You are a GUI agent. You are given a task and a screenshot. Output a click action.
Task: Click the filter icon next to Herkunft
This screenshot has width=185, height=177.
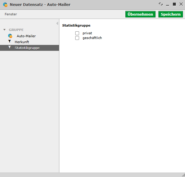pyautogui.click(x=9, y=41)
